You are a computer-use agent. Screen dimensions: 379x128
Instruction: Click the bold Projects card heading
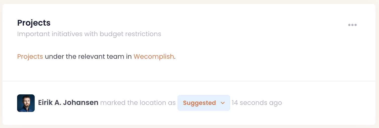(34, 23)
